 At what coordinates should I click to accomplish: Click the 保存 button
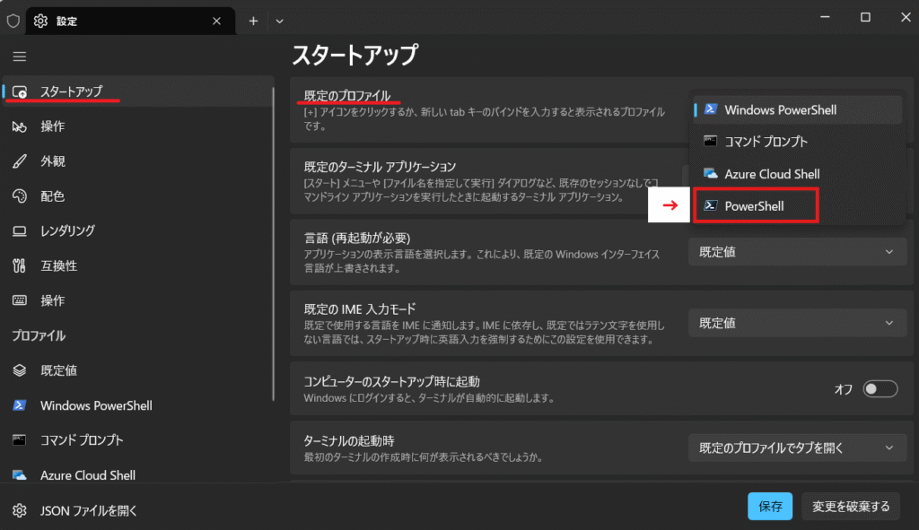coord(770,506)
